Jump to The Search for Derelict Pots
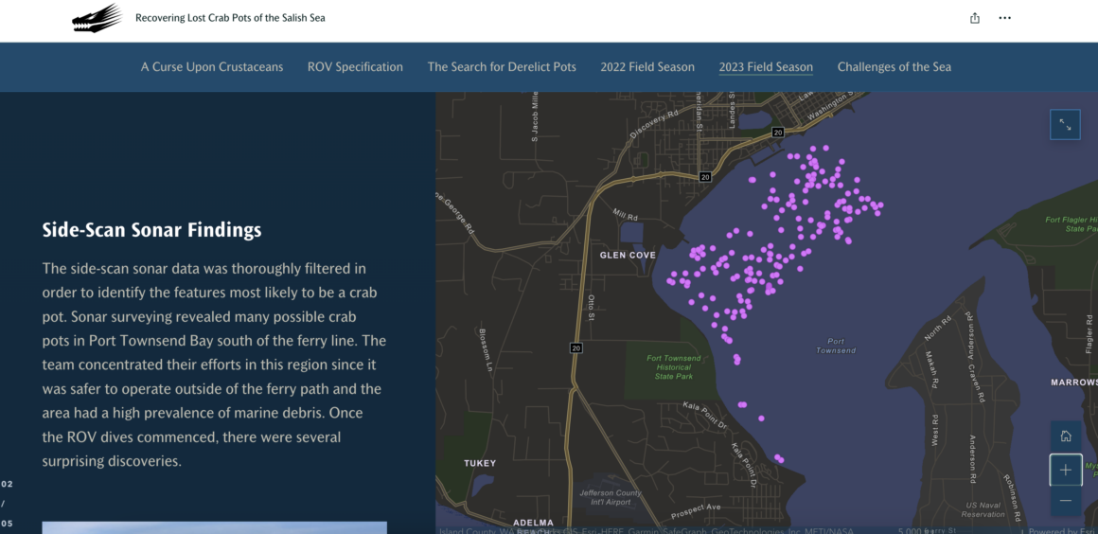Viewport: 1098px width, 534px height. tap(502, 67)
